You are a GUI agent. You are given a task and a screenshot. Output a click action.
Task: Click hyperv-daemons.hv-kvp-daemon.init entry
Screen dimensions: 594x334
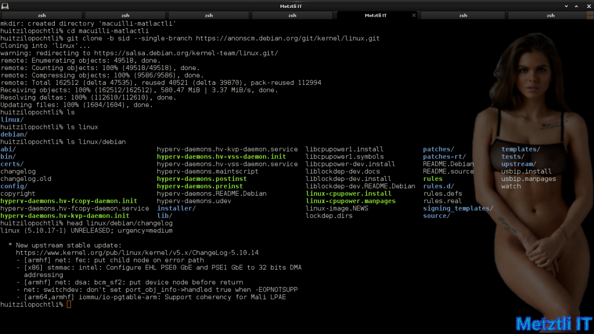coord(65,216)
